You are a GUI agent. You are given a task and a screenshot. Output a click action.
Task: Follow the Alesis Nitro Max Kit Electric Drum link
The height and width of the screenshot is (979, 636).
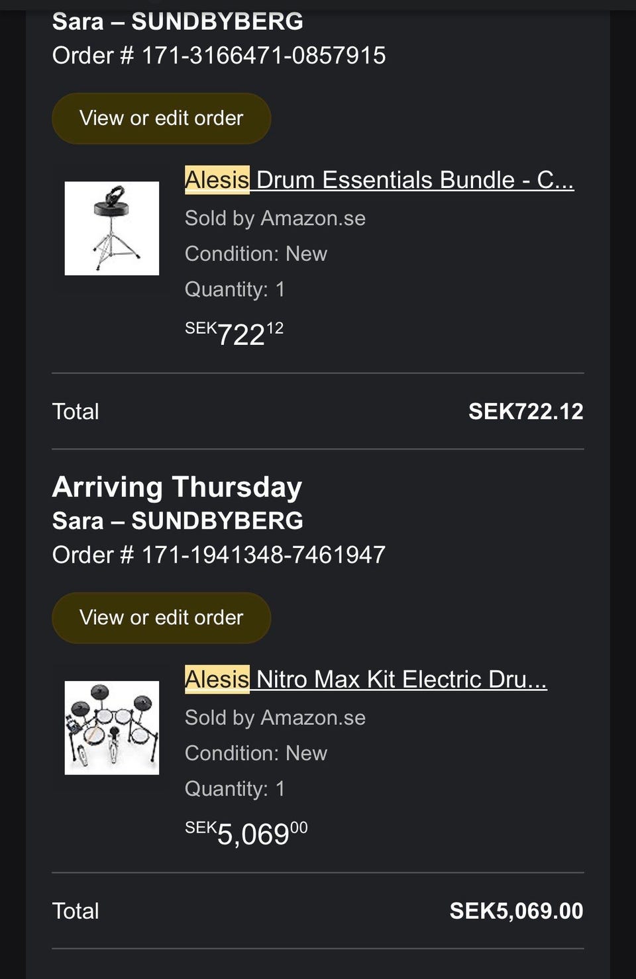tap(366, 679)
